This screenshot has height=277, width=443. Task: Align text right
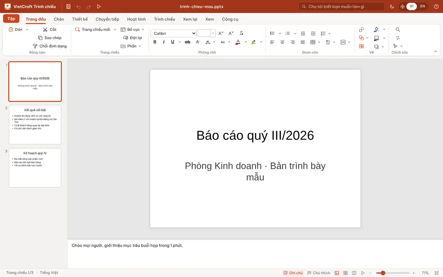pyautogui.click(x=293, y=42)
